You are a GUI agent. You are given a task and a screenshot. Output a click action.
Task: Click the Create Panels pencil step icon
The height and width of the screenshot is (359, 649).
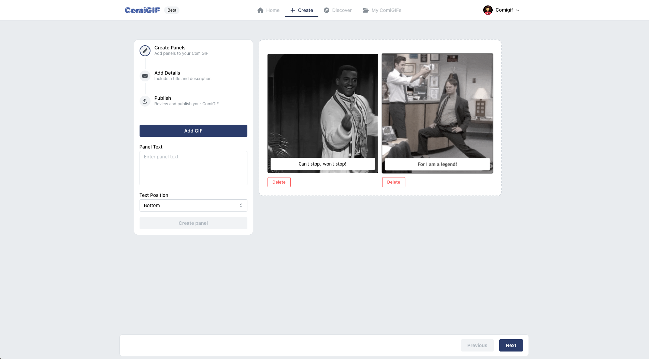(x=145, y=51)
